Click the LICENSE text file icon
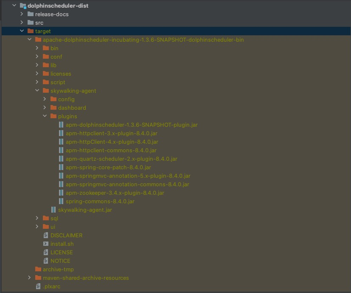The height and width of the screenshot is (293, 351). point(46,252)
